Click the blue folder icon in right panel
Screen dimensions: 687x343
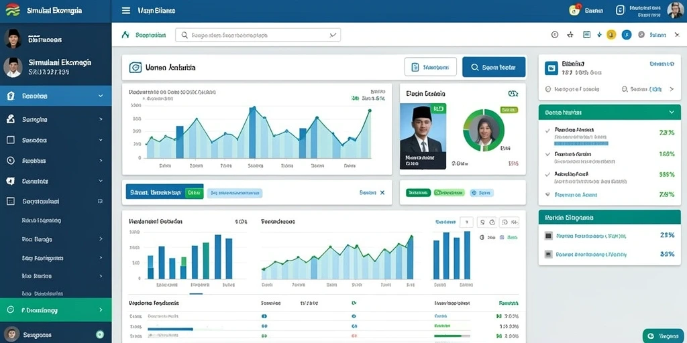pos(551,68)
